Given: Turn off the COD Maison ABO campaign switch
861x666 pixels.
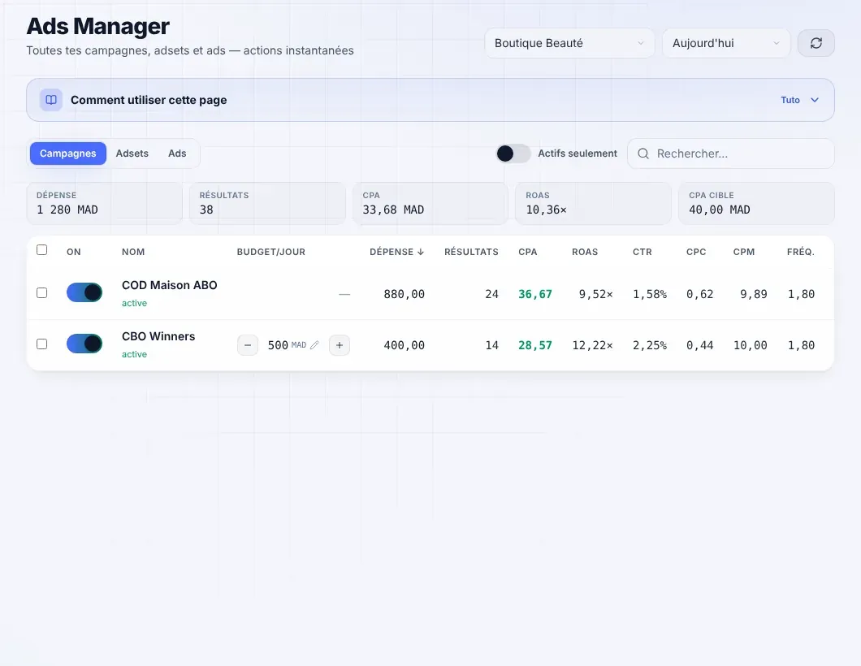Looking at the screenshot, I should [x=84, y=292].
